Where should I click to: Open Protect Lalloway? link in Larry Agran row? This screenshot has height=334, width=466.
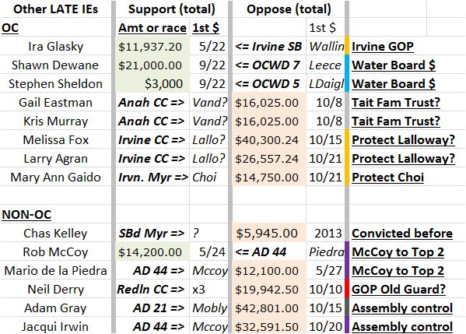[403, 159]
